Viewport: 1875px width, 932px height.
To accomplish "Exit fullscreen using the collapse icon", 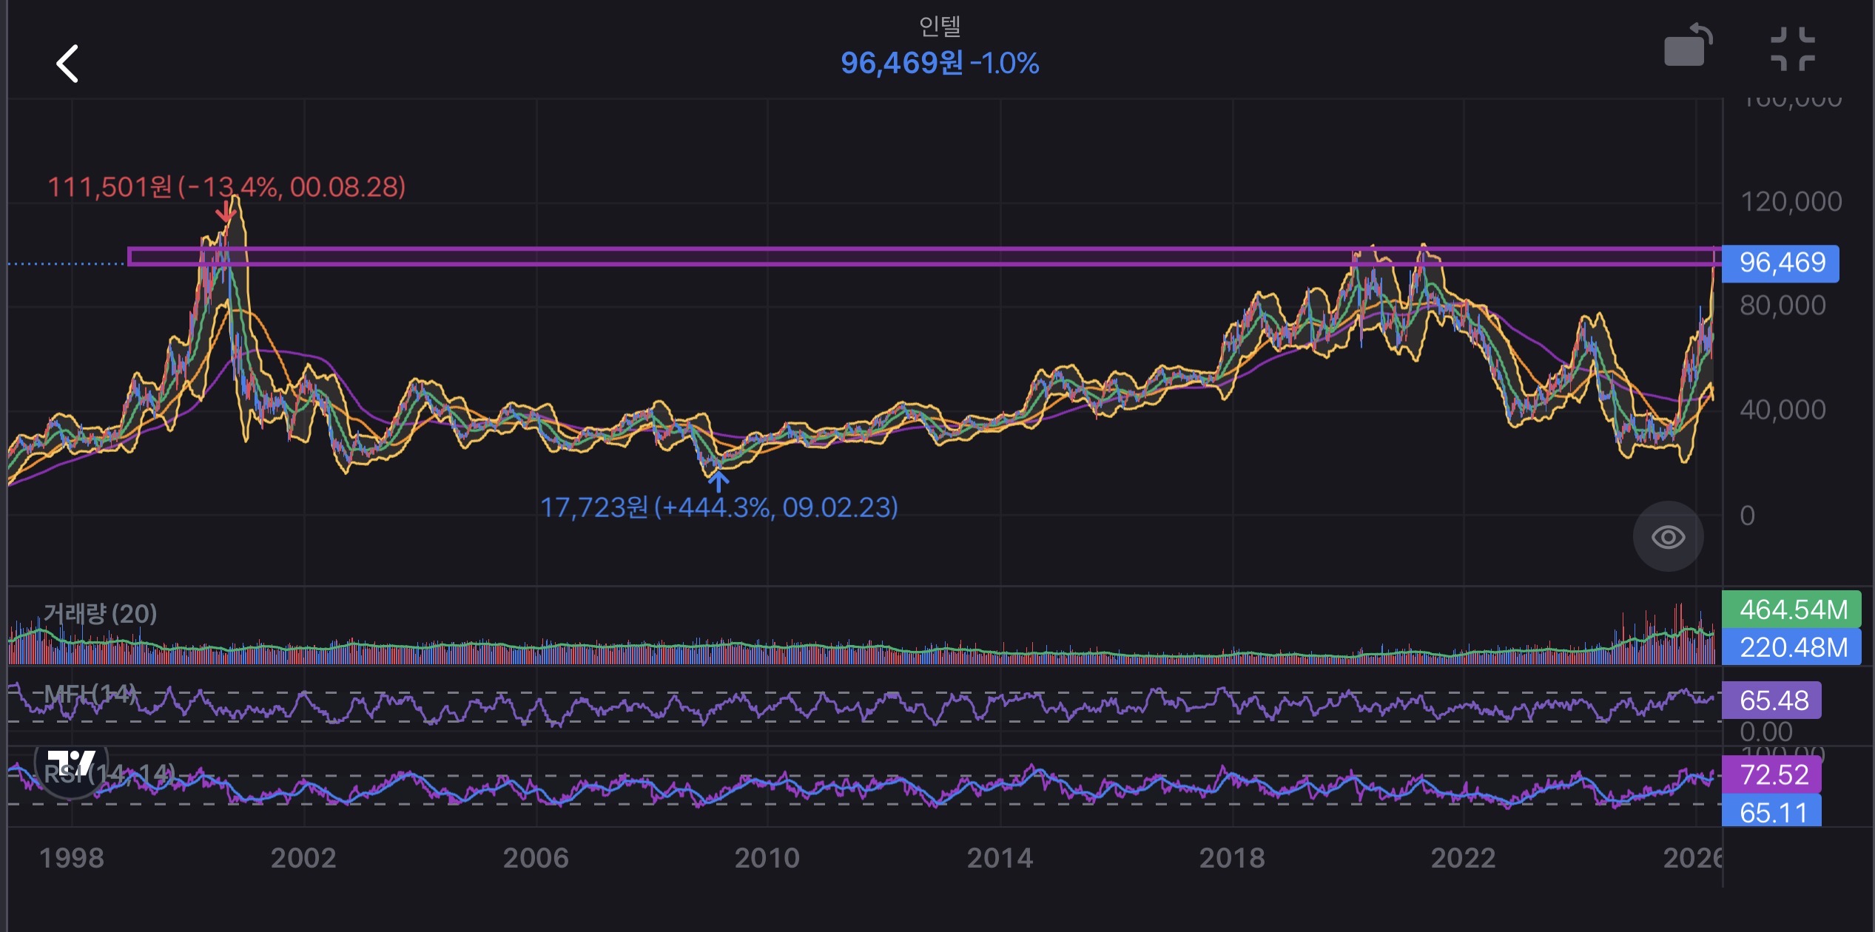I will 1793,49.
